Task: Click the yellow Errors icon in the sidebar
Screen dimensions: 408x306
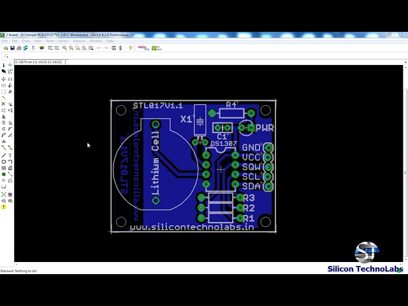Action: click(x=4, y=207)
